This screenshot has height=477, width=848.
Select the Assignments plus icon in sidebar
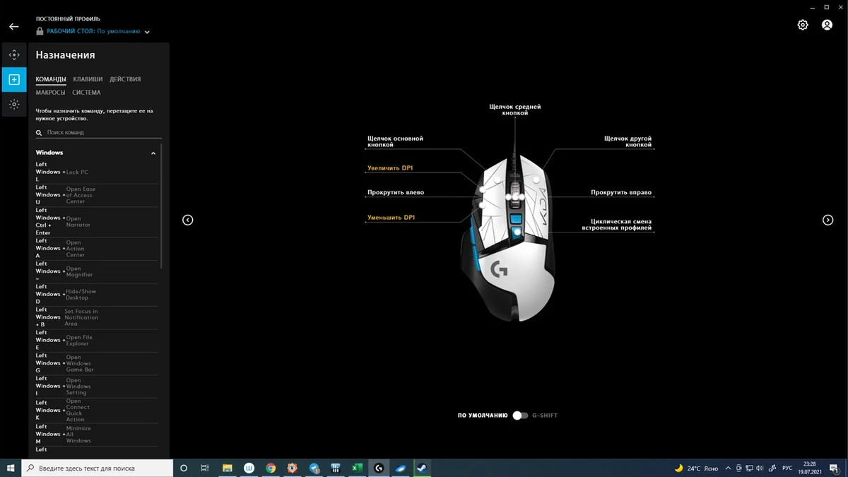(14, 80)
